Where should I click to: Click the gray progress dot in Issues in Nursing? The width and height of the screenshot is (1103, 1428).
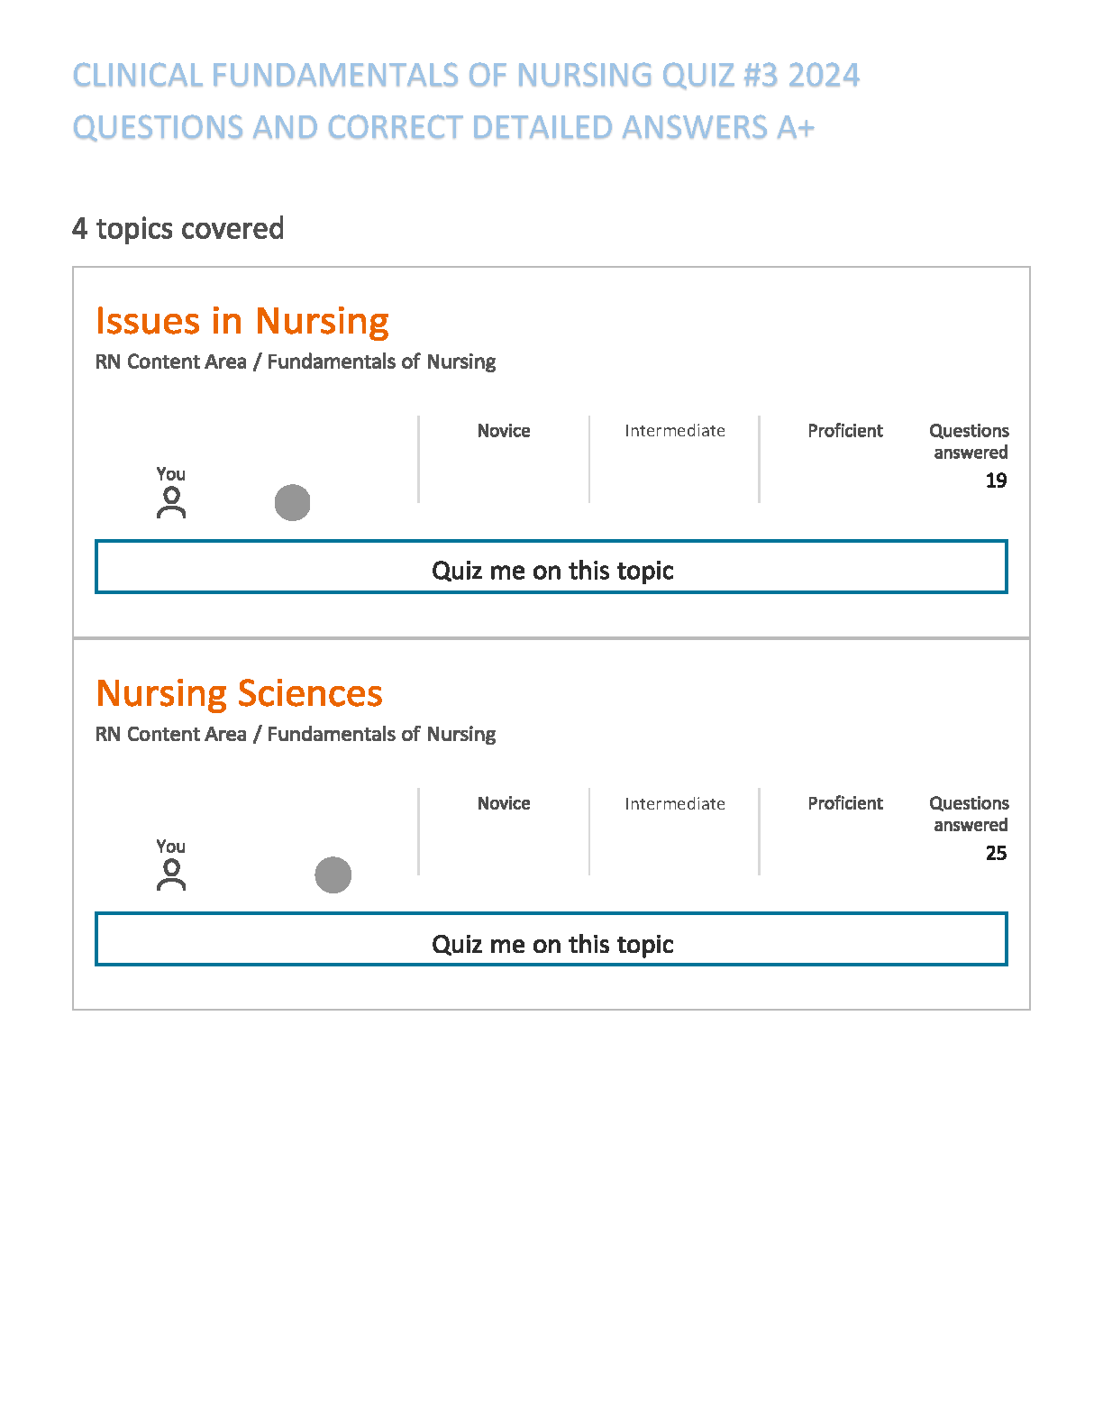click(292, 502)
